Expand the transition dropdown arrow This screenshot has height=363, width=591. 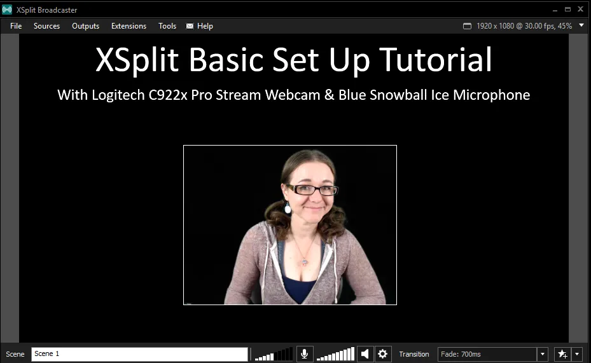pos(543,354)
